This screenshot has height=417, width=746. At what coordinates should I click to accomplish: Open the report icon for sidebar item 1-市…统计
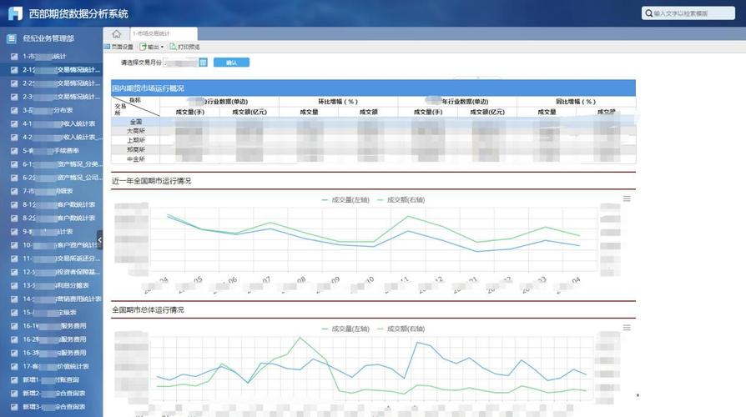pos(14,56)
